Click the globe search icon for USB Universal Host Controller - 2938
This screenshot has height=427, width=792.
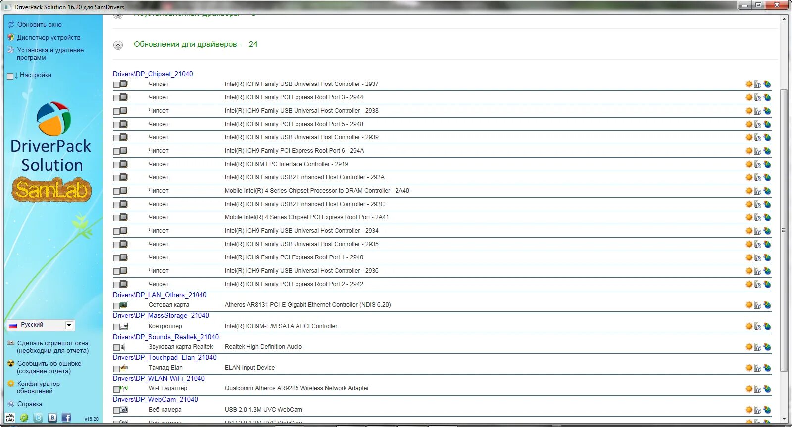pyautogui.click(x=767, y=111)
